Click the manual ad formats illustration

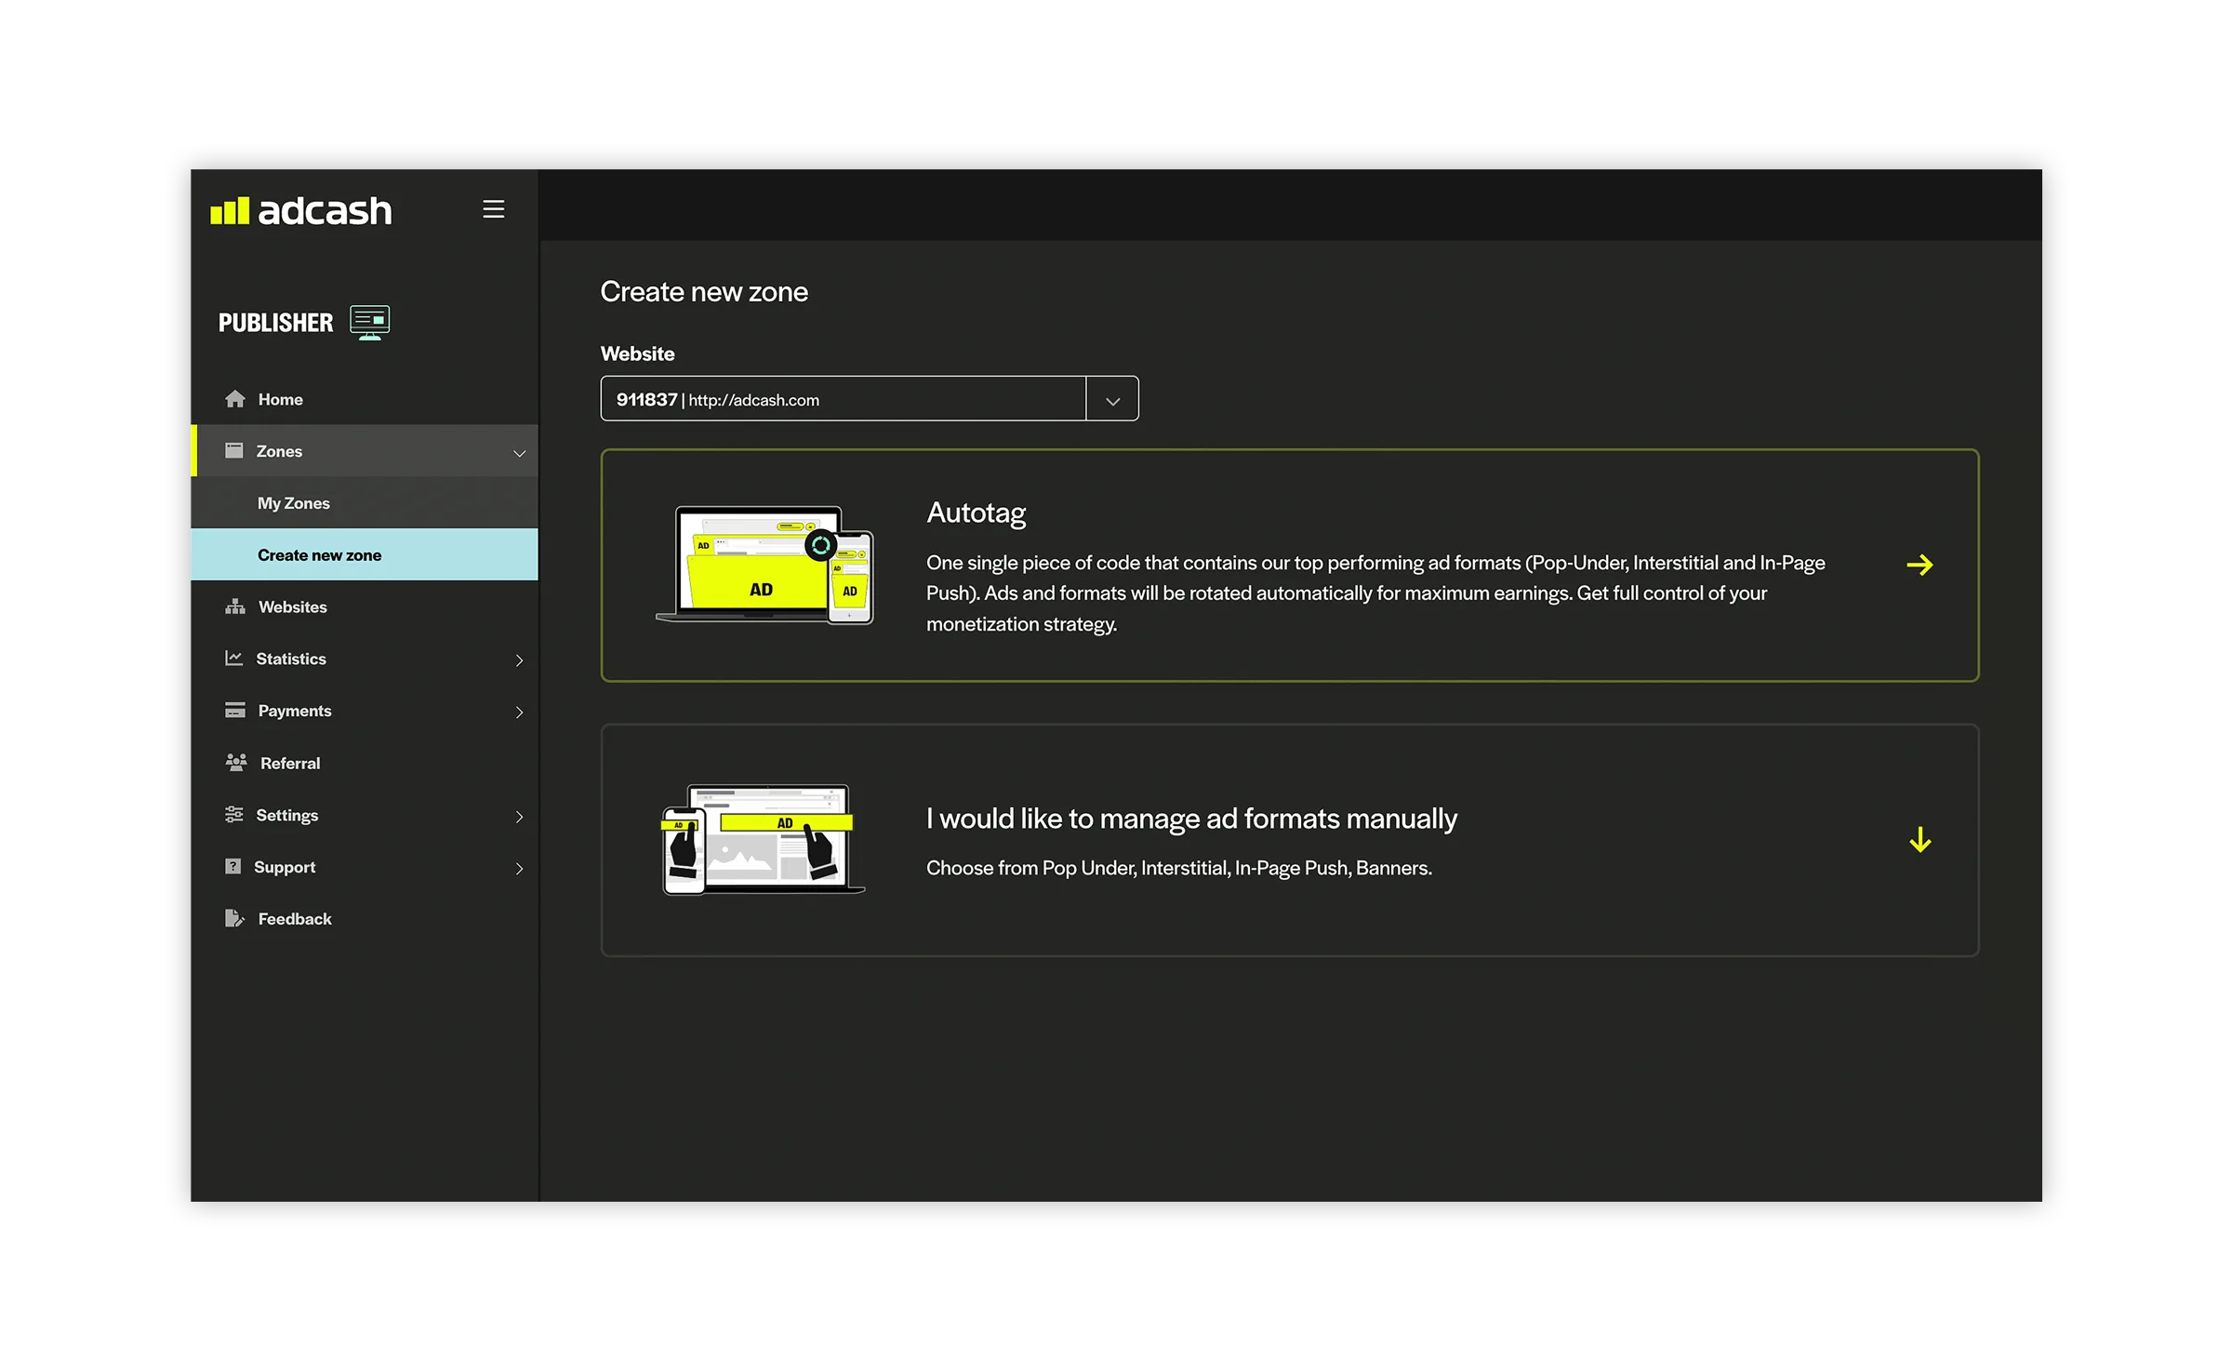[763, 840]
